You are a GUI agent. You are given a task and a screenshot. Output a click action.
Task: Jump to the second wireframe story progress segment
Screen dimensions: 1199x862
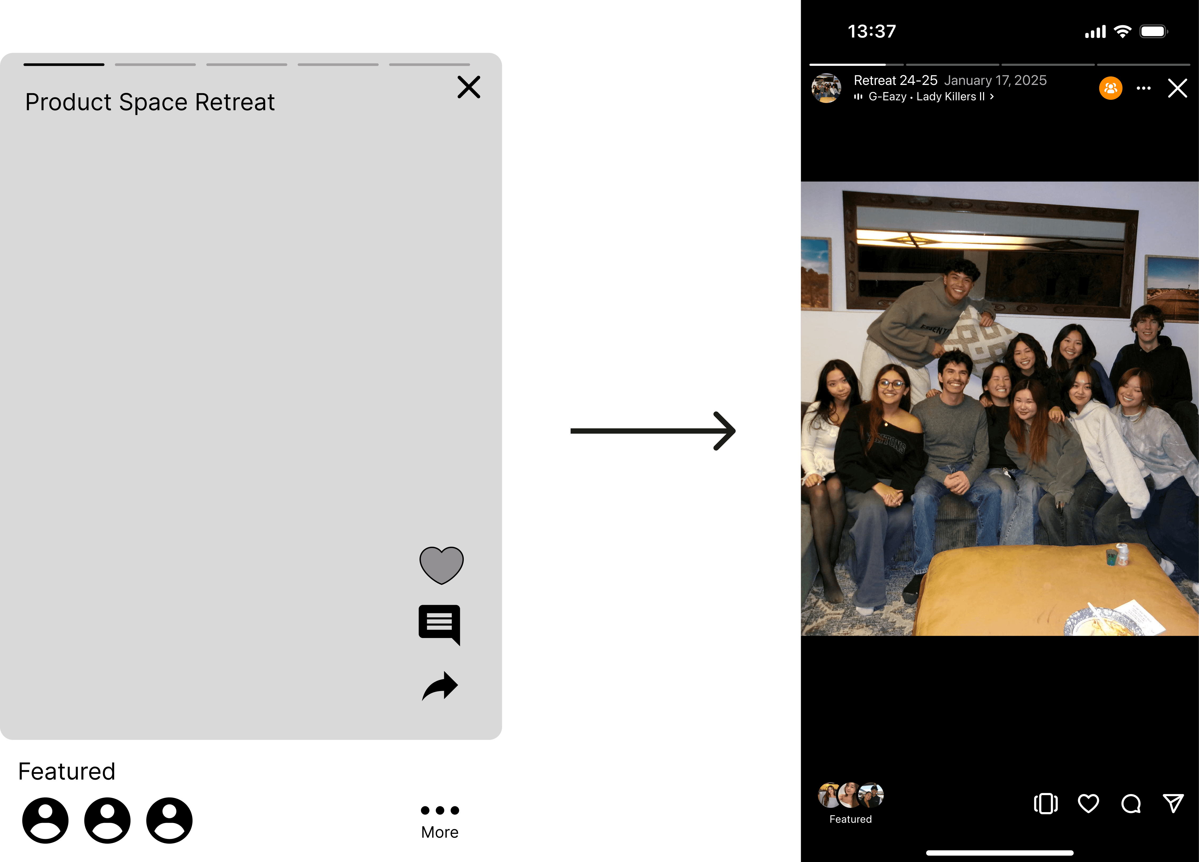(x=155, y=64)
